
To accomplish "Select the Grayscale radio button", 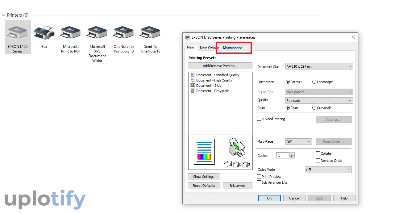I will [314, 108].
